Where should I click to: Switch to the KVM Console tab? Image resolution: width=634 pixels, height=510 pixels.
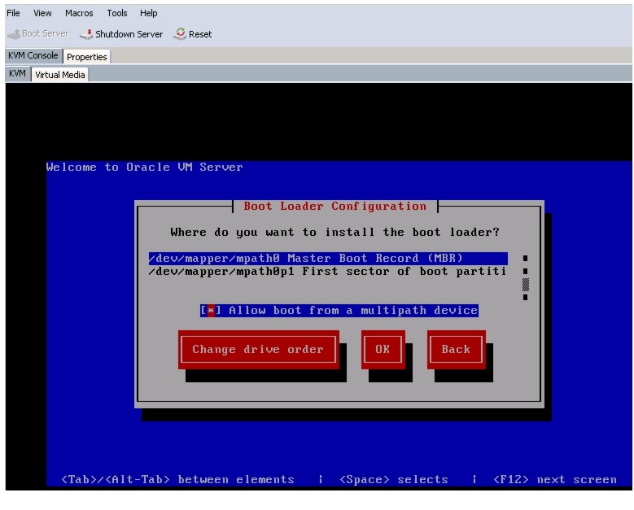click(x=33, y=56)
